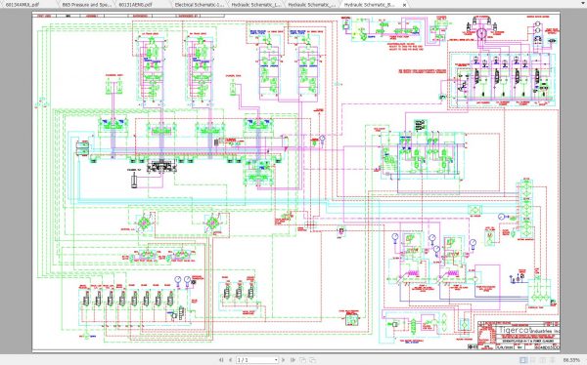This screenshot has width=587, height=365.
Task: Open the Electrical Schematic-1... tab
Action: 199,5
